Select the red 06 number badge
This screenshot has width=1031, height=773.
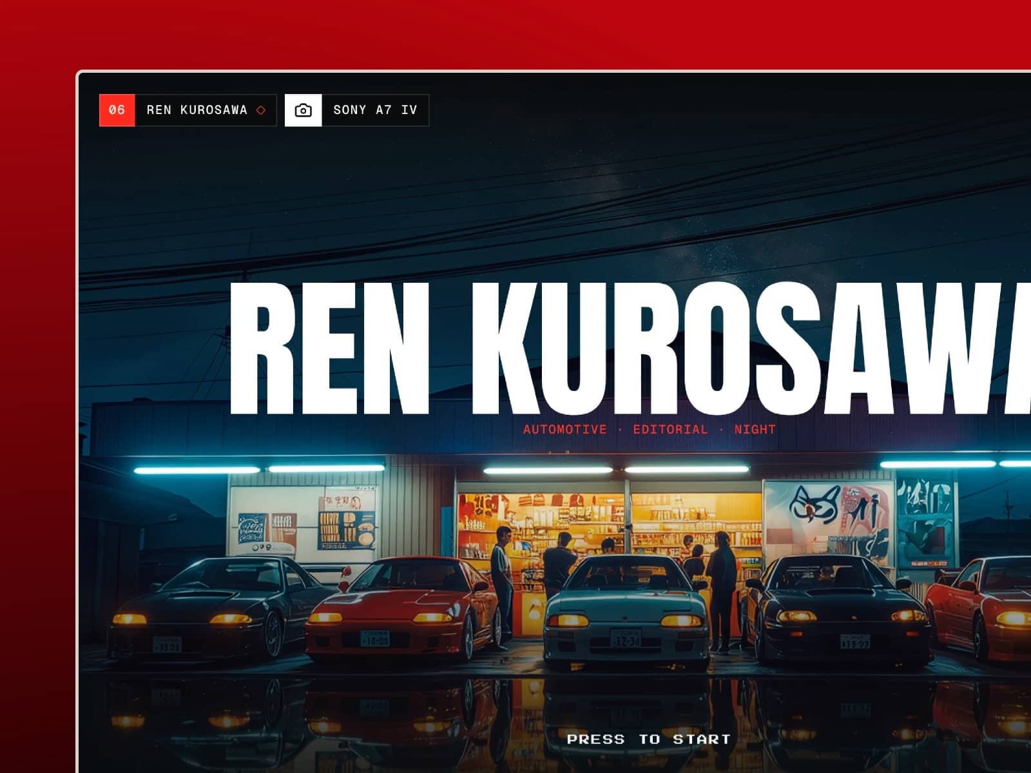click(x=117, y=110)
